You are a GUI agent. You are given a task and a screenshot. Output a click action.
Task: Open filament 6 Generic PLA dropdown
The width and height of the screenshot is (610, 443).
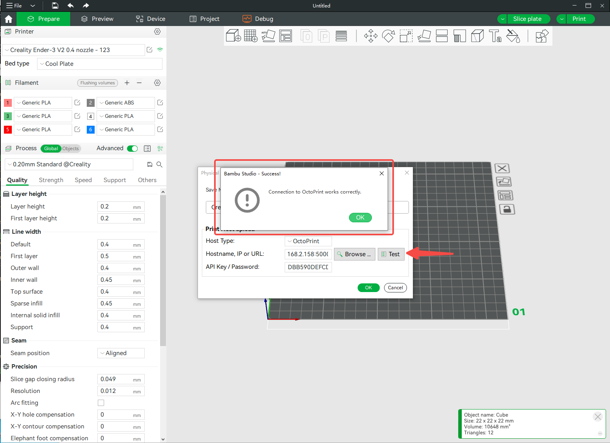click(126, 130)
